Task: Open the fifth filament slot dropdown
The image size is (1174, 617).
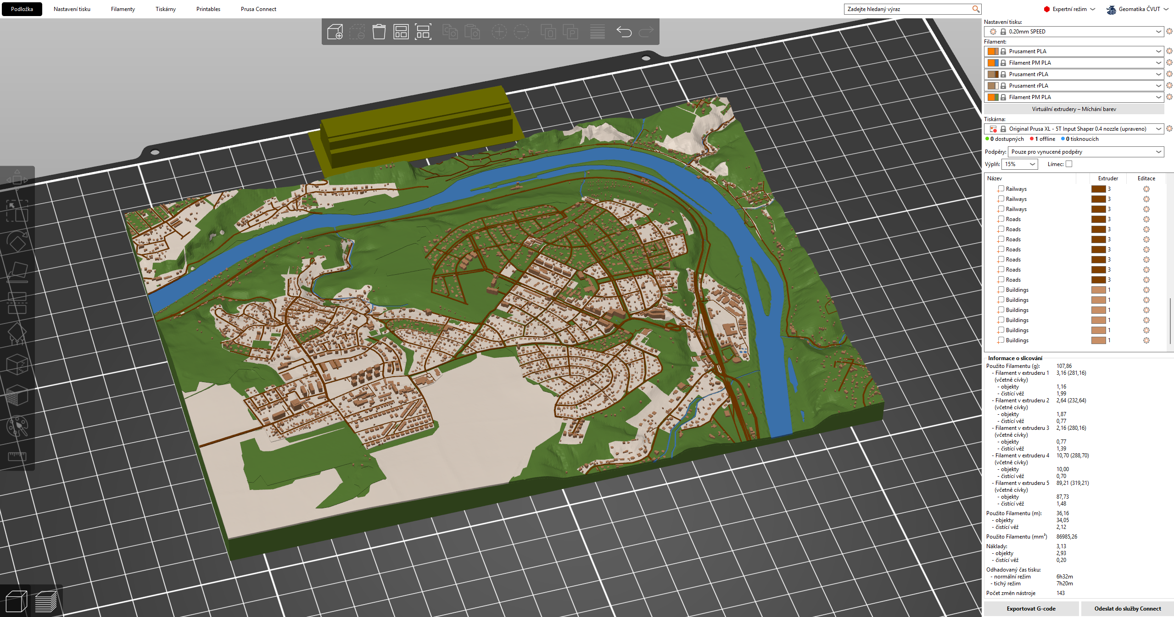Action: click(1074, 97)
